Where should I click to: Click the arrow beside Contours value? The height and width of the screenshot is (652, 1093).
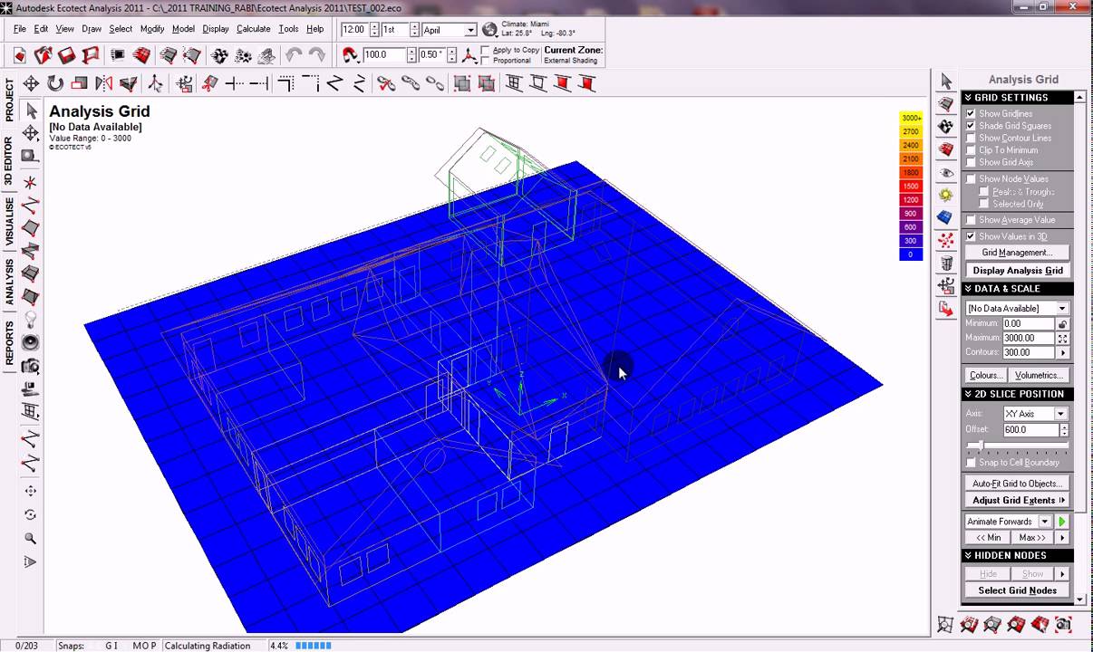click(x=1063, y=352)
